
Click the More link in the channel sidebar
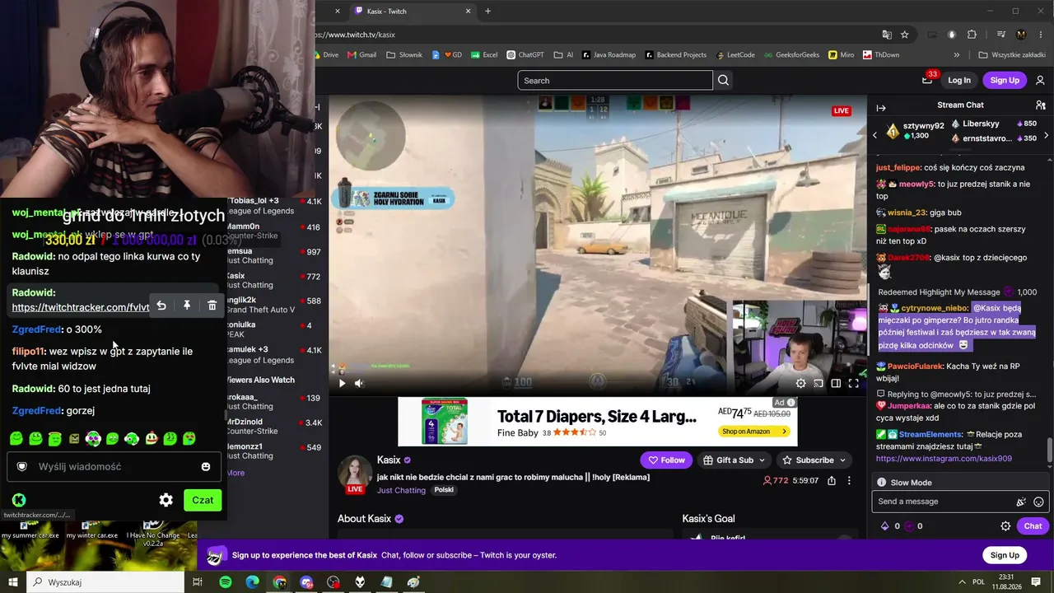point(236,473)
